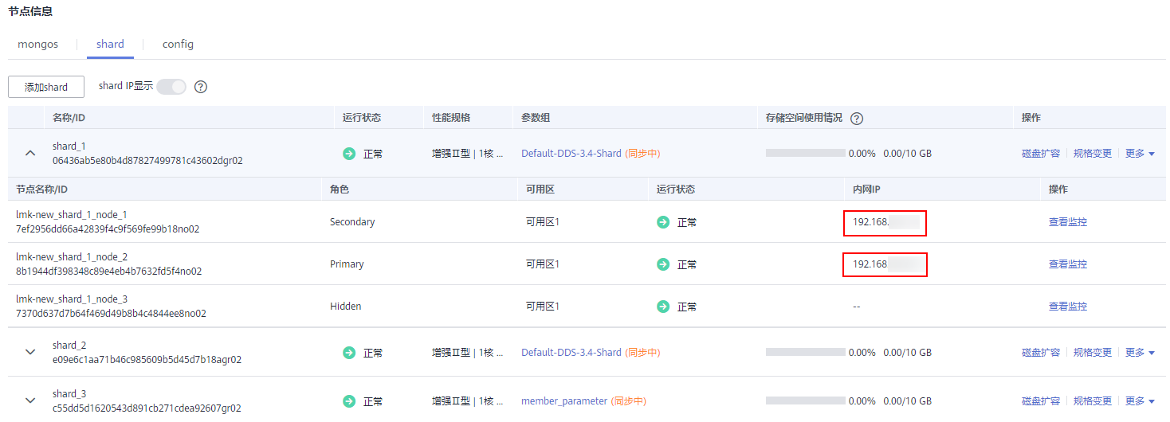
Task: Open the member_parameter group link for shard_3
Action: (563, 401)
